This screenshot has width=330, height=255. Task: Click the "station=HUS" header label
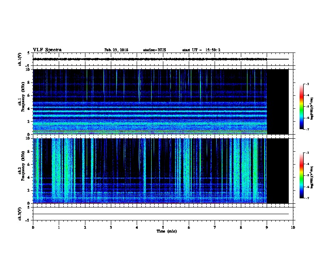(x=155, y=50)
